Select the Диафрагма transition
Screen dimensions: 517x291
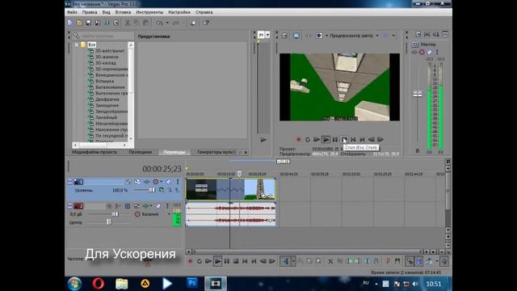click(x=107, y=99)
